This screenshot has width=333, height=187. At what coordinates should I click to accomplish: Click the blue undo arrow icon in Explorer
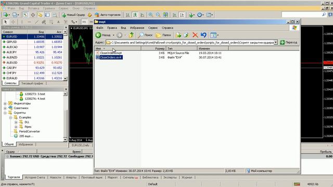point(203,35)
